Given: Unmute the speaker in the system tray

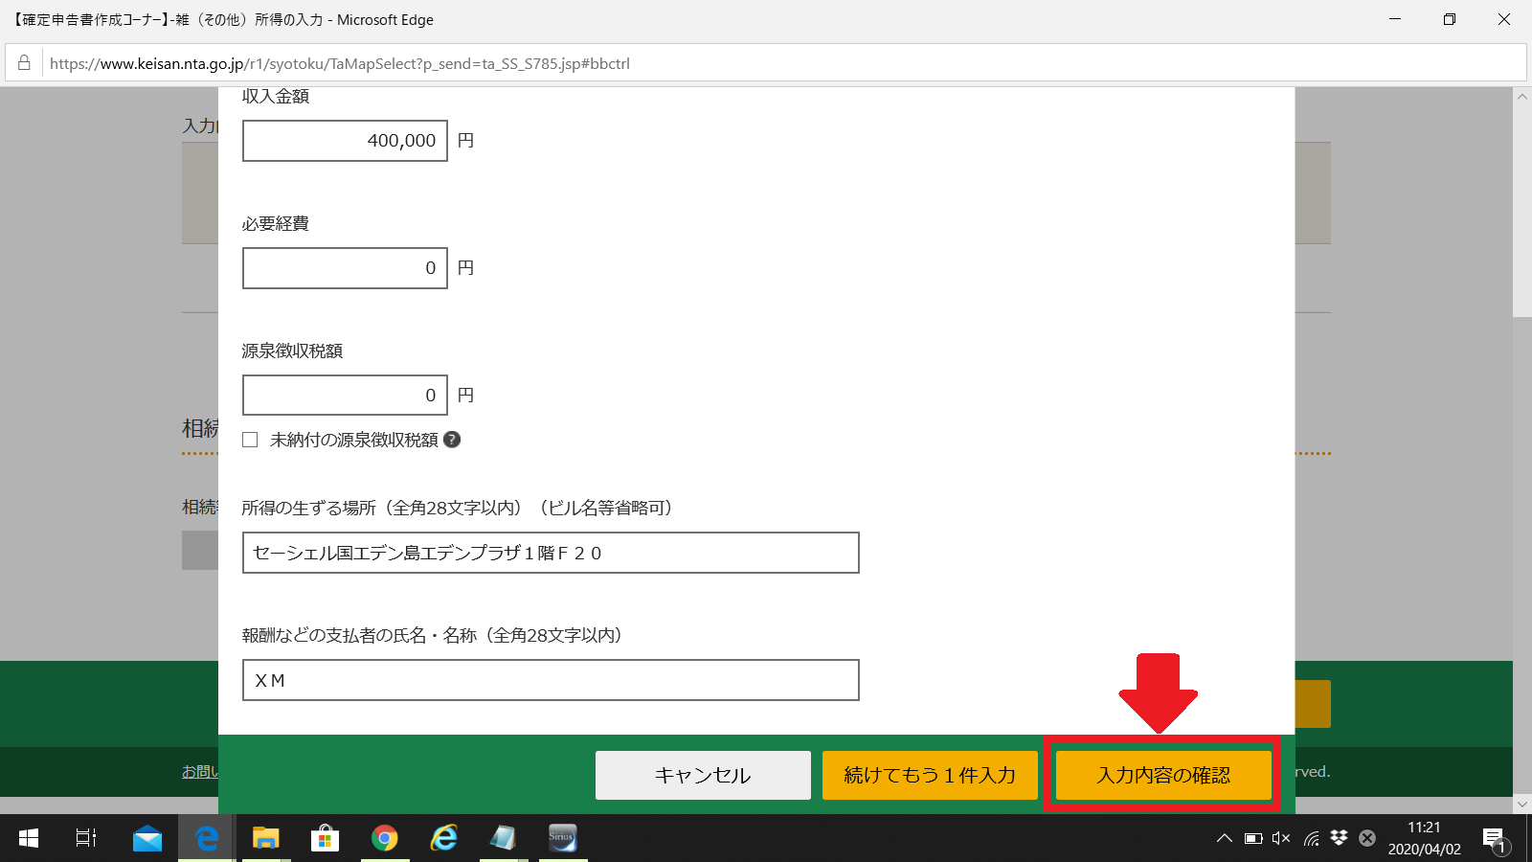Looking at the screenshot, I should pos(1281,838).
